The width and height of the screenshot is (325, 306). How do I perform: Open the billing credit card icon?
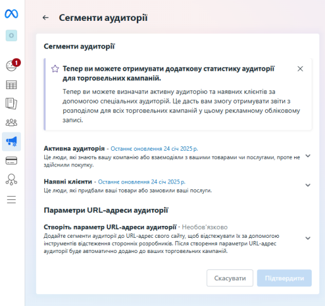11,161
